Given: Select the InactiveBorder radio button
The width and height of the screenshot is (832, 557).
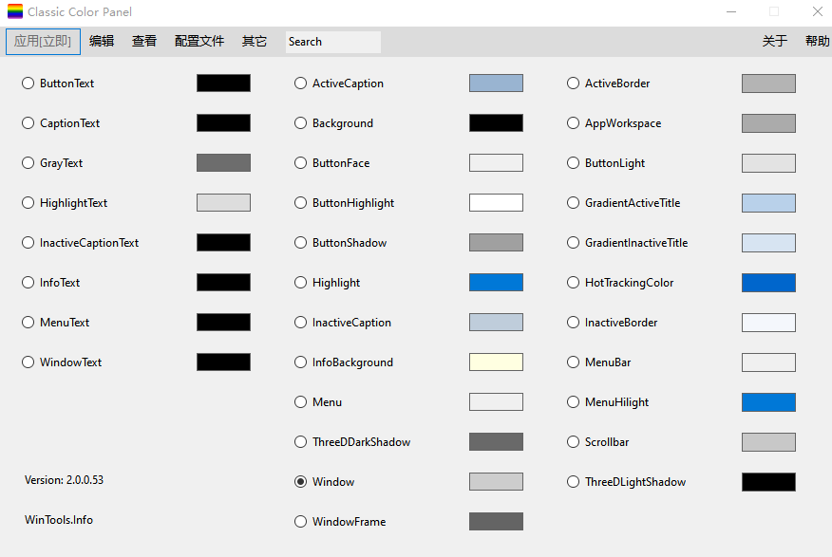Looking at the screenshot, I should tap(573, 323).
